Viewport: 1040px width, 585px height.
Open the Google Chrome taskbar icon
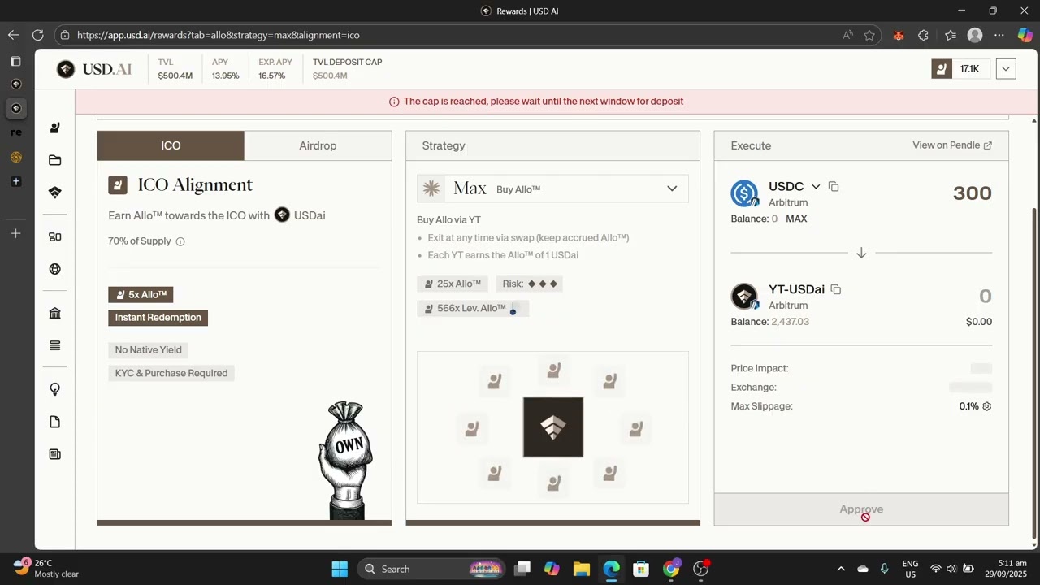point(671,569)
